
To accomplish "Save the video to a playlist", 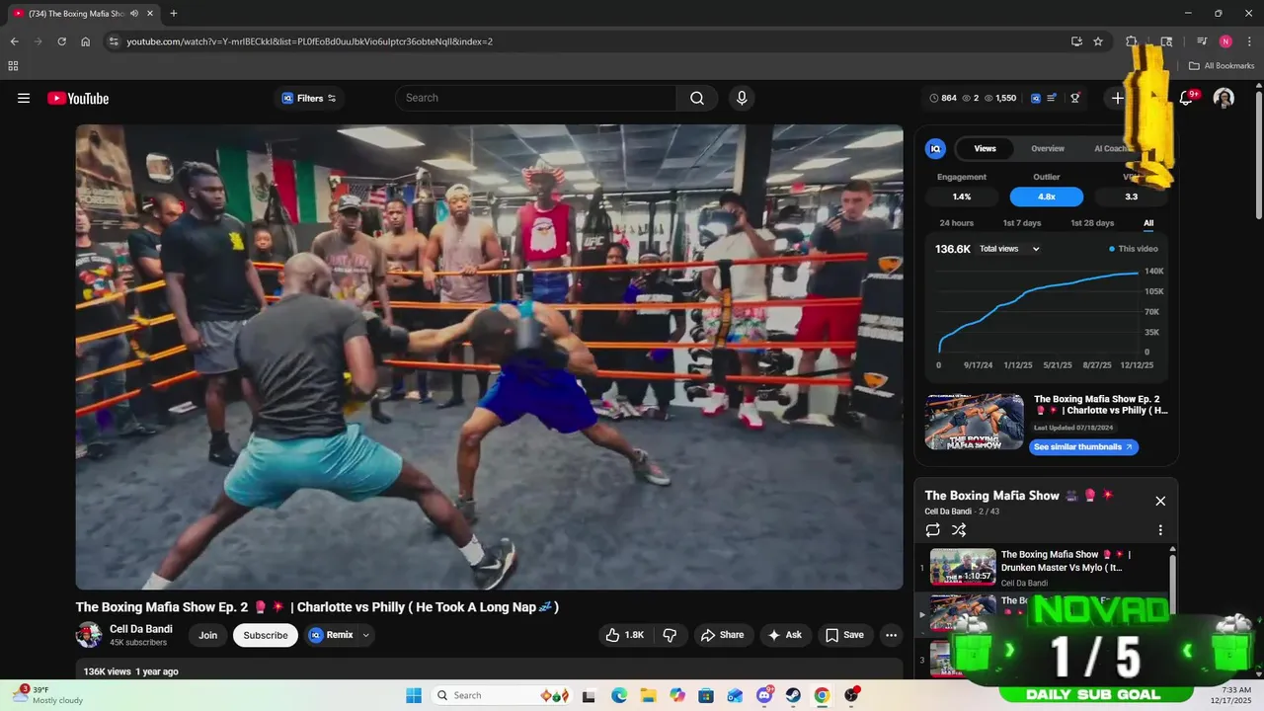I will (845, 635).
